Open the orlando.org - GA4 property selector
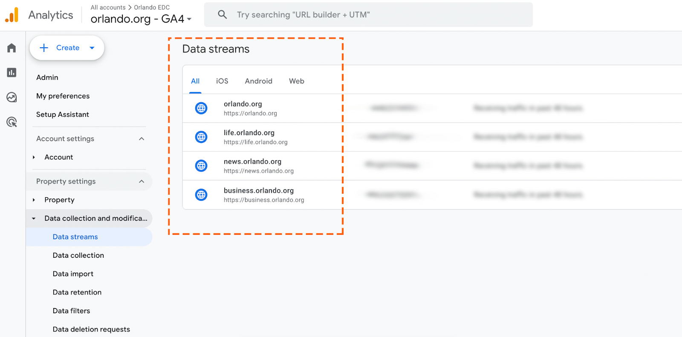This screenshot has width=682, height=337. 141,19
